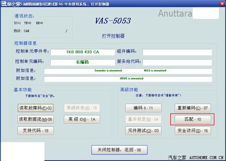Viewport: 226px width, 161px height.
Task: Click the application icon in title bar
Action: 3,4
